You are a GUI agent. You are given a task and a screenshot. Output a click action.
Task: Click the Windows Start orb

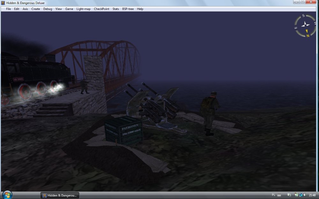(7, 195)
